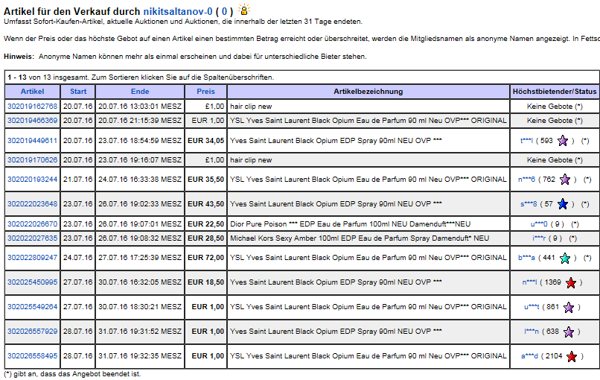Click the end time 27.07.16 17:25:39 MESZ
This screenshot has height=380, width=600.
140,257
